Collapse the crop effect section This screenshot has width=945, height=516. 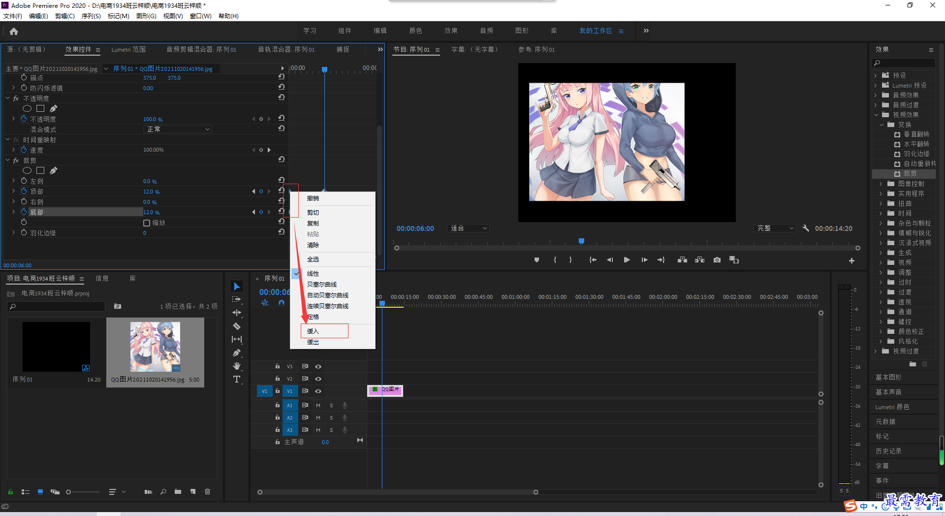[x=8, y=160]
